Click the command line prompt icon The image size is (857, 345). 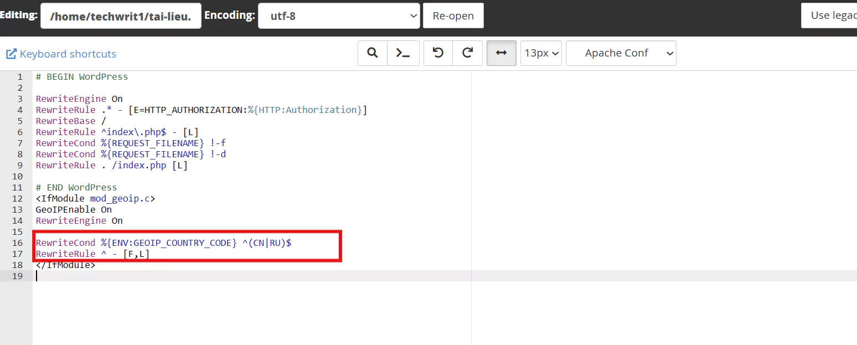click(403, 53)
